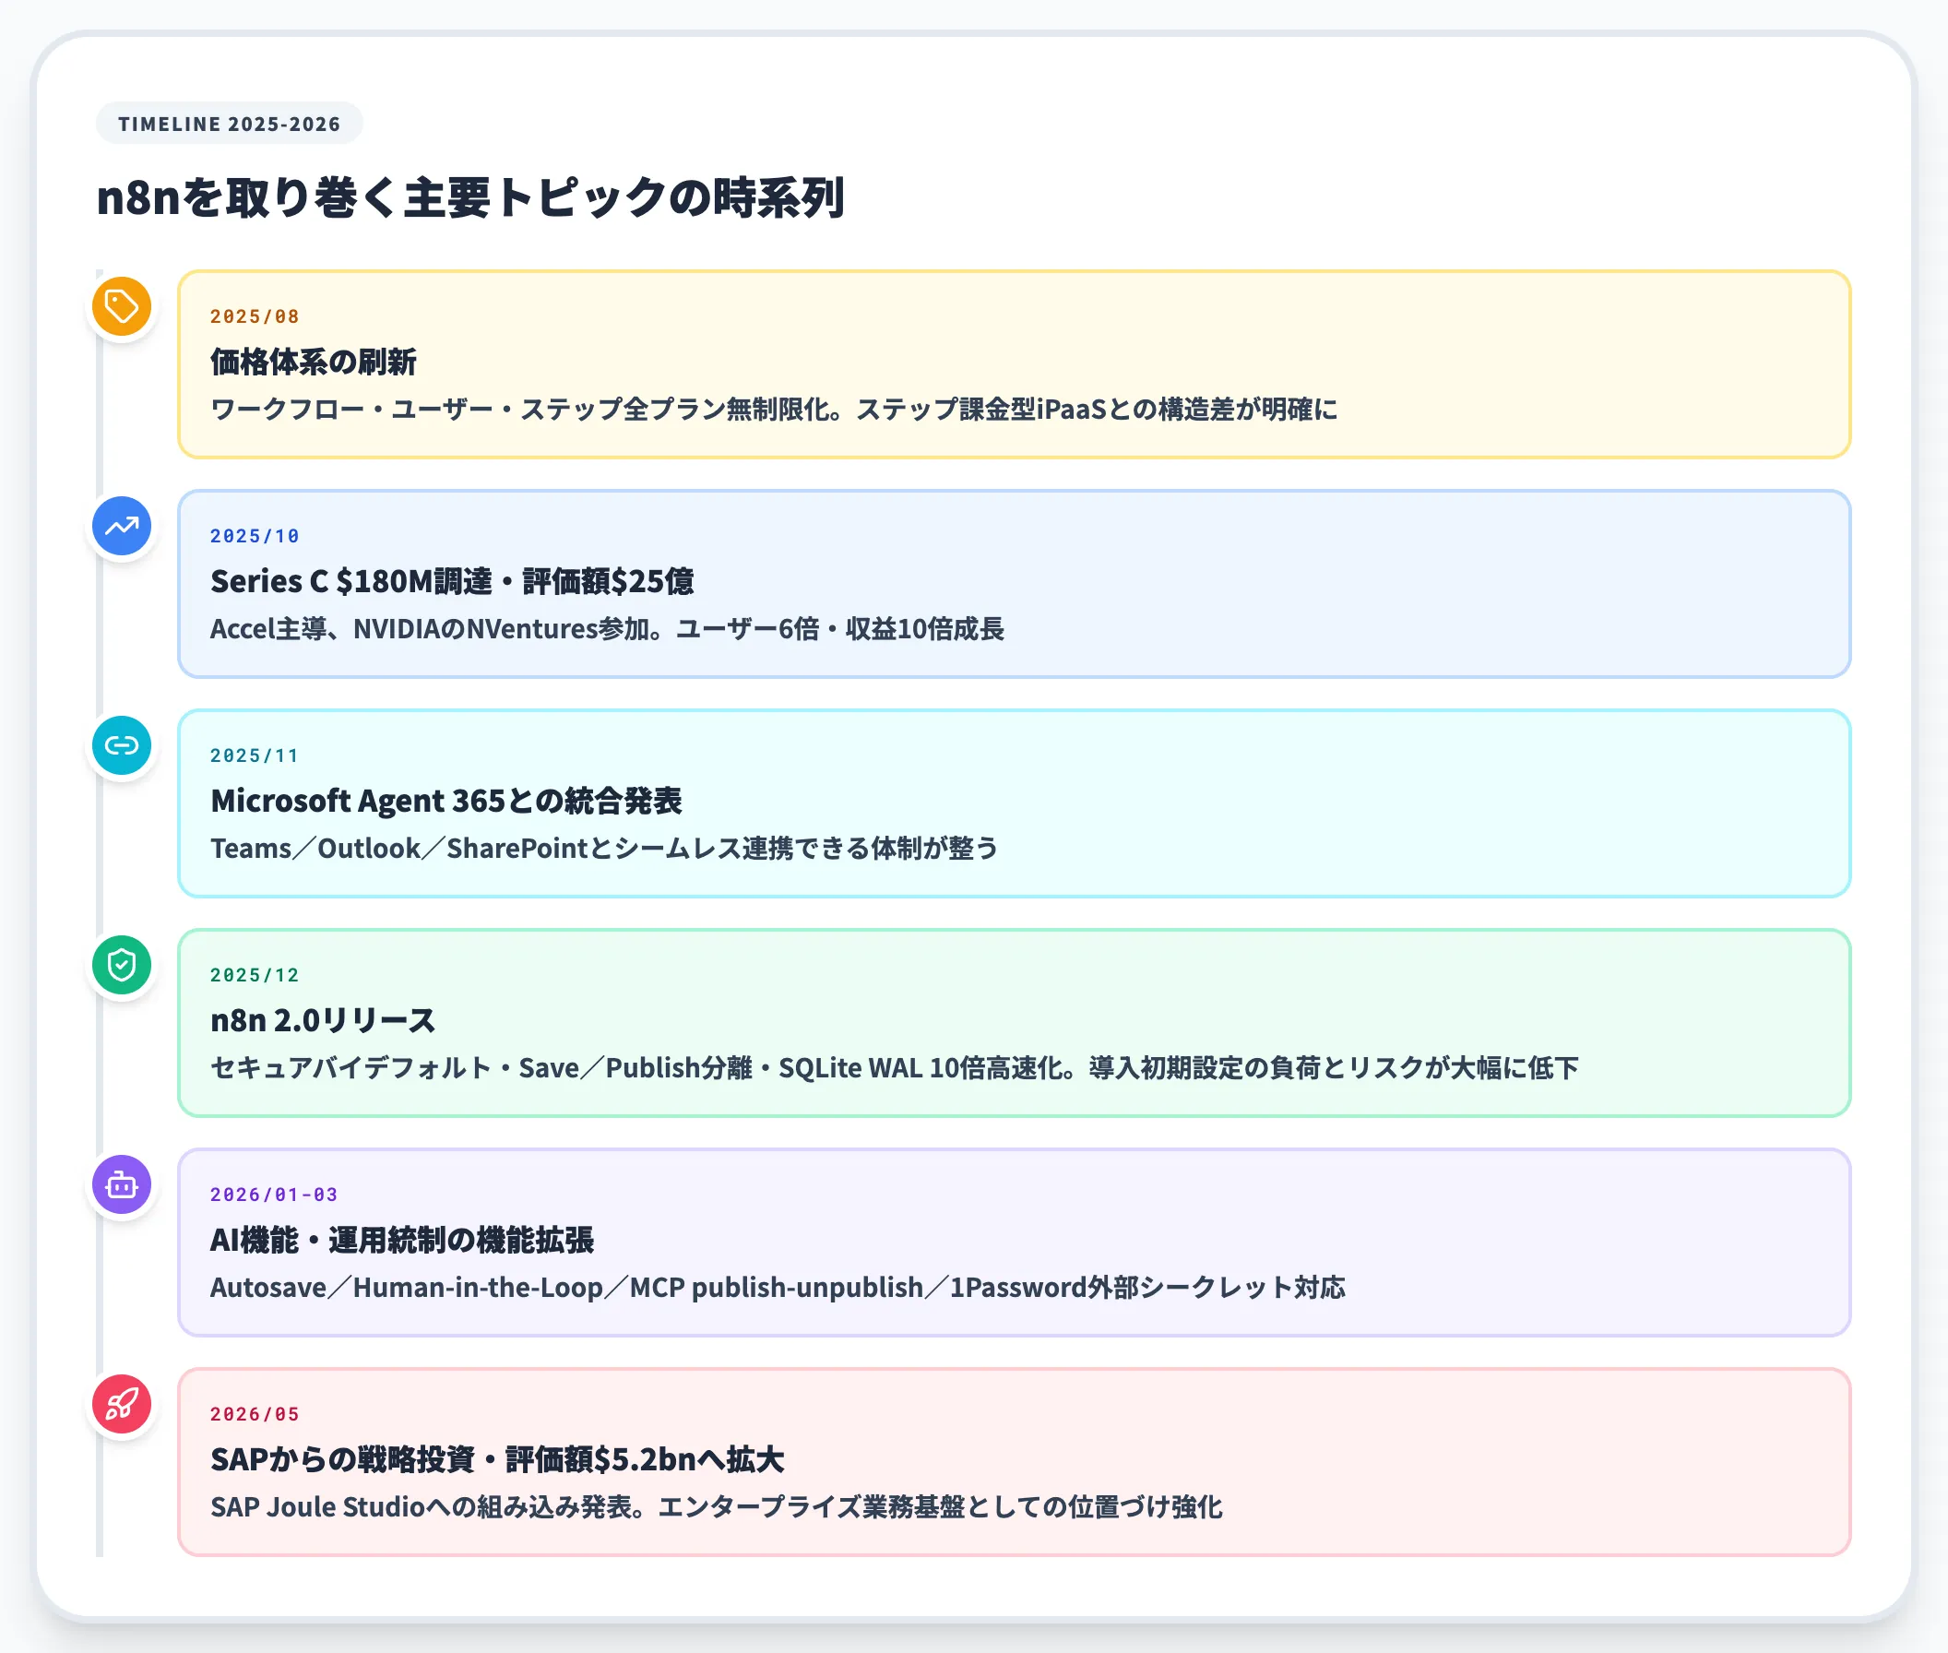Click the date label 2025/08

pos(254,316)
